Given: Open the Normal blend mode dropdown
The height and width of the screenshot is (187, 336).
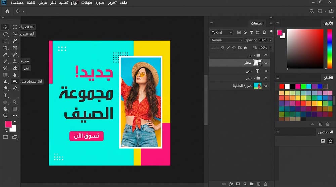Looking at the screenshot, I should 226,40.
